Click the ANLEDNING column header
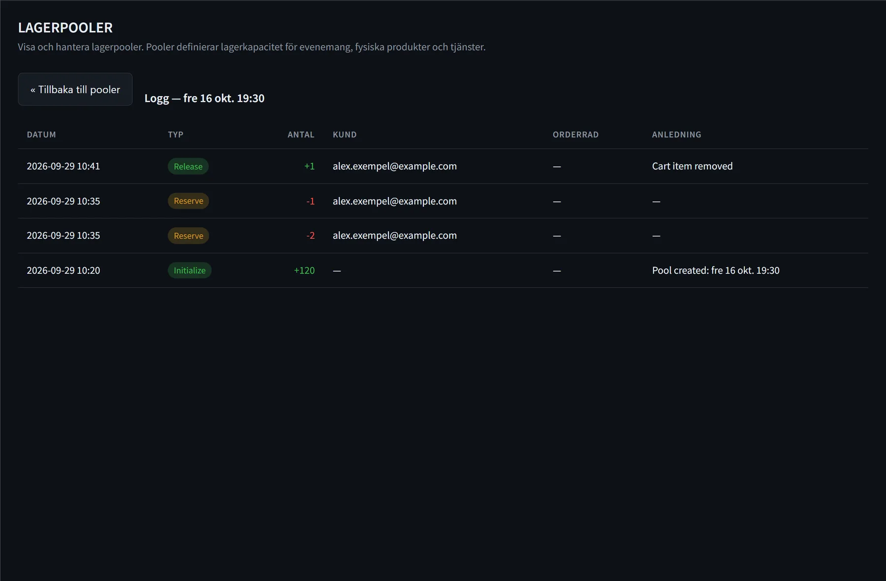The width and height of the screenshot is (886, 581). (x=676, y=134)
